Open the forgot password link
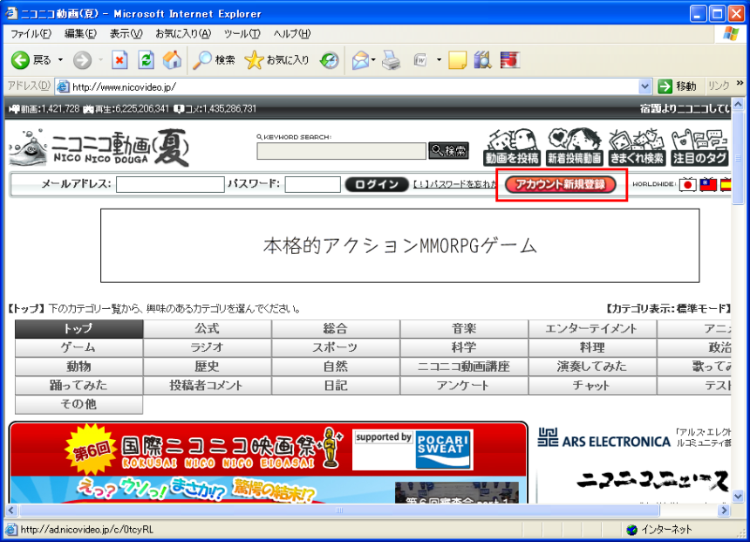 [x=455, y=185]
